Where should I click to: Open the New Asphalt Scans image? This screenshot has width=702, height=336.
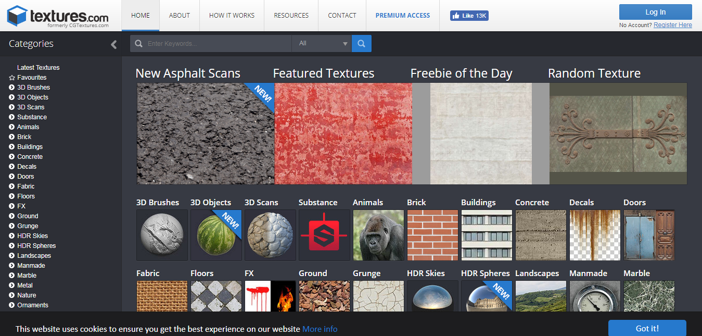pyautogui.click(x=206, y=133)
